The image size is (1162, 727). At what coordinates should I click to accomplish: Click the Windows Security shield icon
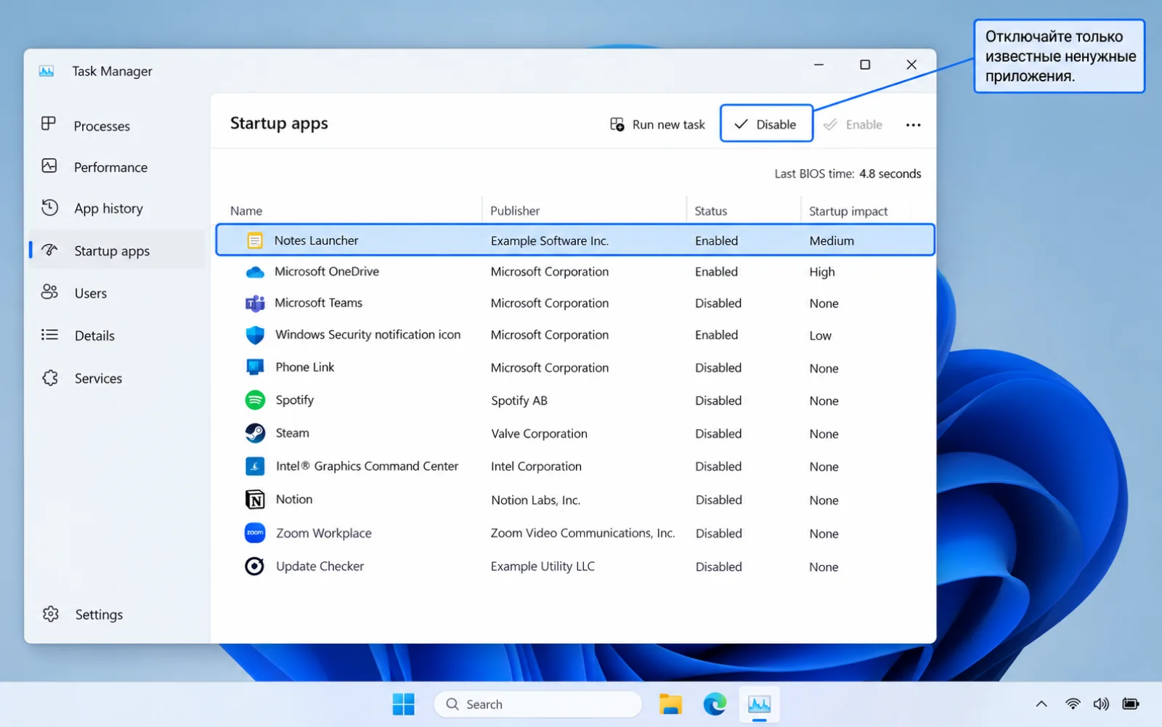(x=255, y=335)
